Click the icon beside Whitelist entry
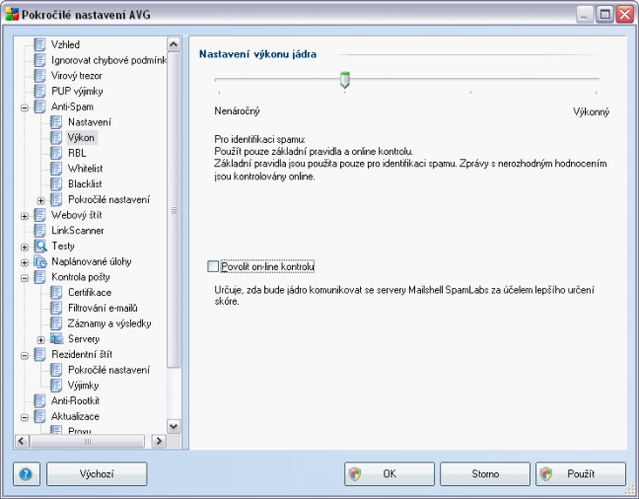639x499 pixels. pos(56,169)
